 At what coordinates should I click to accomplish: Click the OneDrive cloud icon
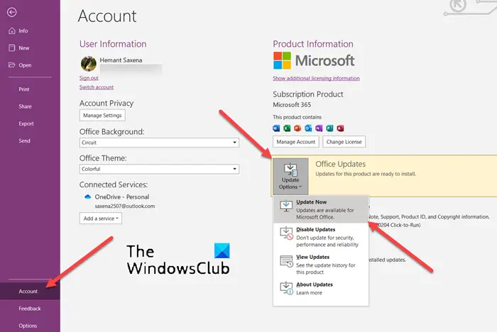88,197
